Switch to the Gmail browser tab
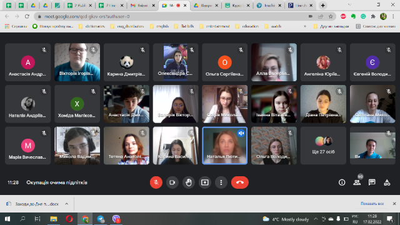This screenshot has width=400, height=225. point(142,6)
